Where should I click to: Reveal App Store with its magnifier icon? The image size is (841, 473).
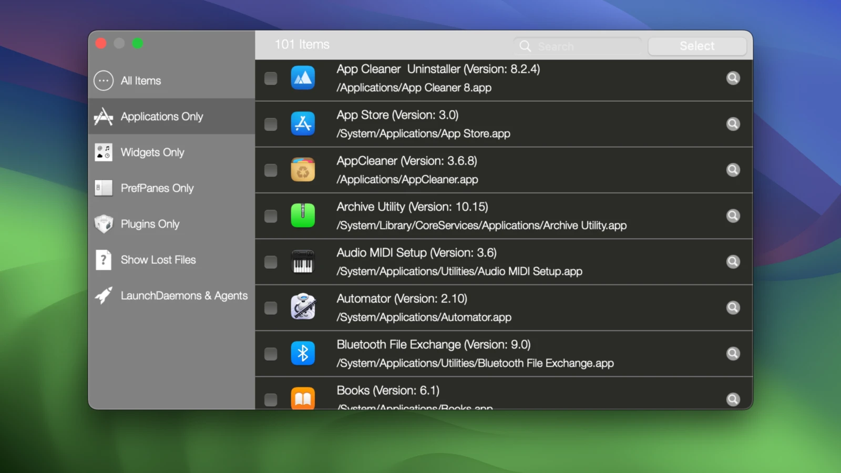(733, 124)
